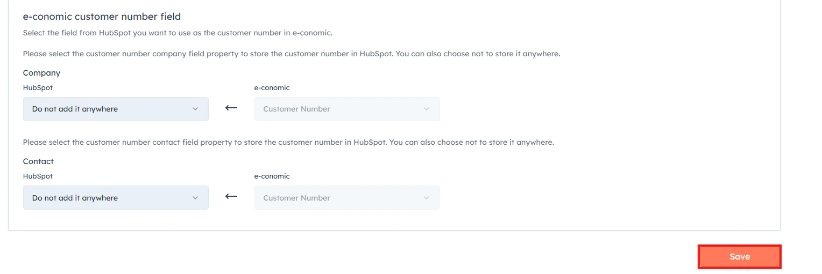Click the contact field property description text
The height and width of the screenshot is (274, 822).
point(288,143)
